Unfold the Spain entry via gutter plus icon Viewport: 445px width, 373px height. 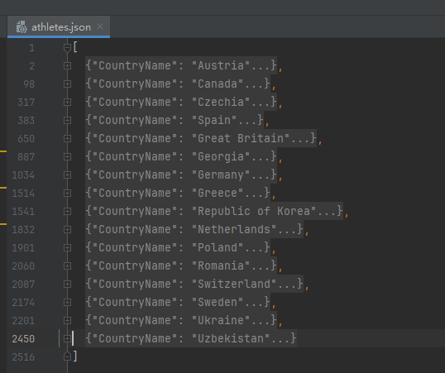67,121
